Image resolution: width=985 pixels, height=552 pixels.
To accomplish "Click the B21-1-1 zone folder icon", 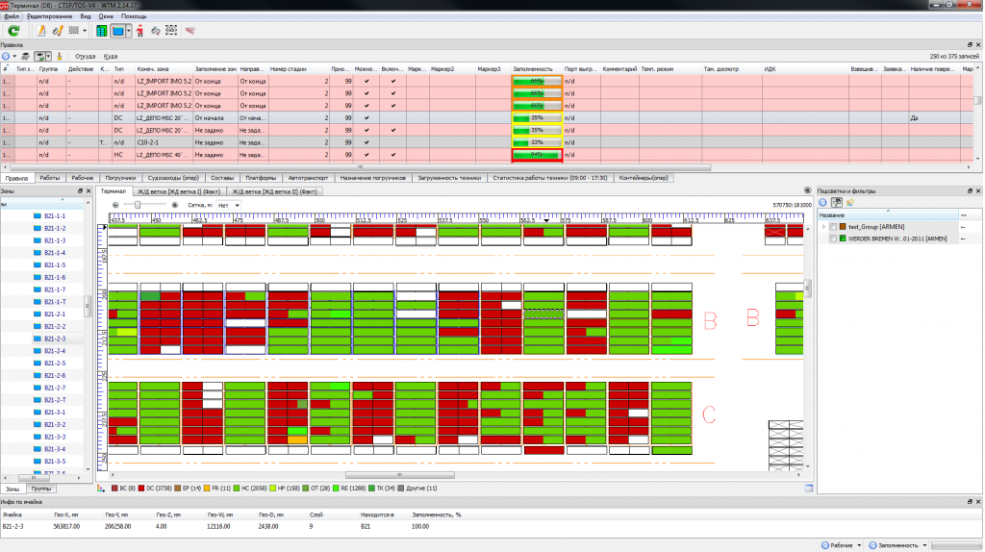I will (x=38, y=216).
